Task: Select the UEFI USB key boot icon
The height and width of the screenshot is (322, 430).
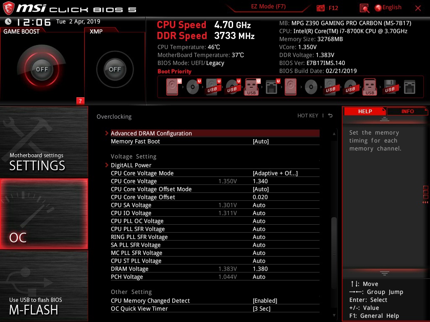Action: tap(252, 87)
